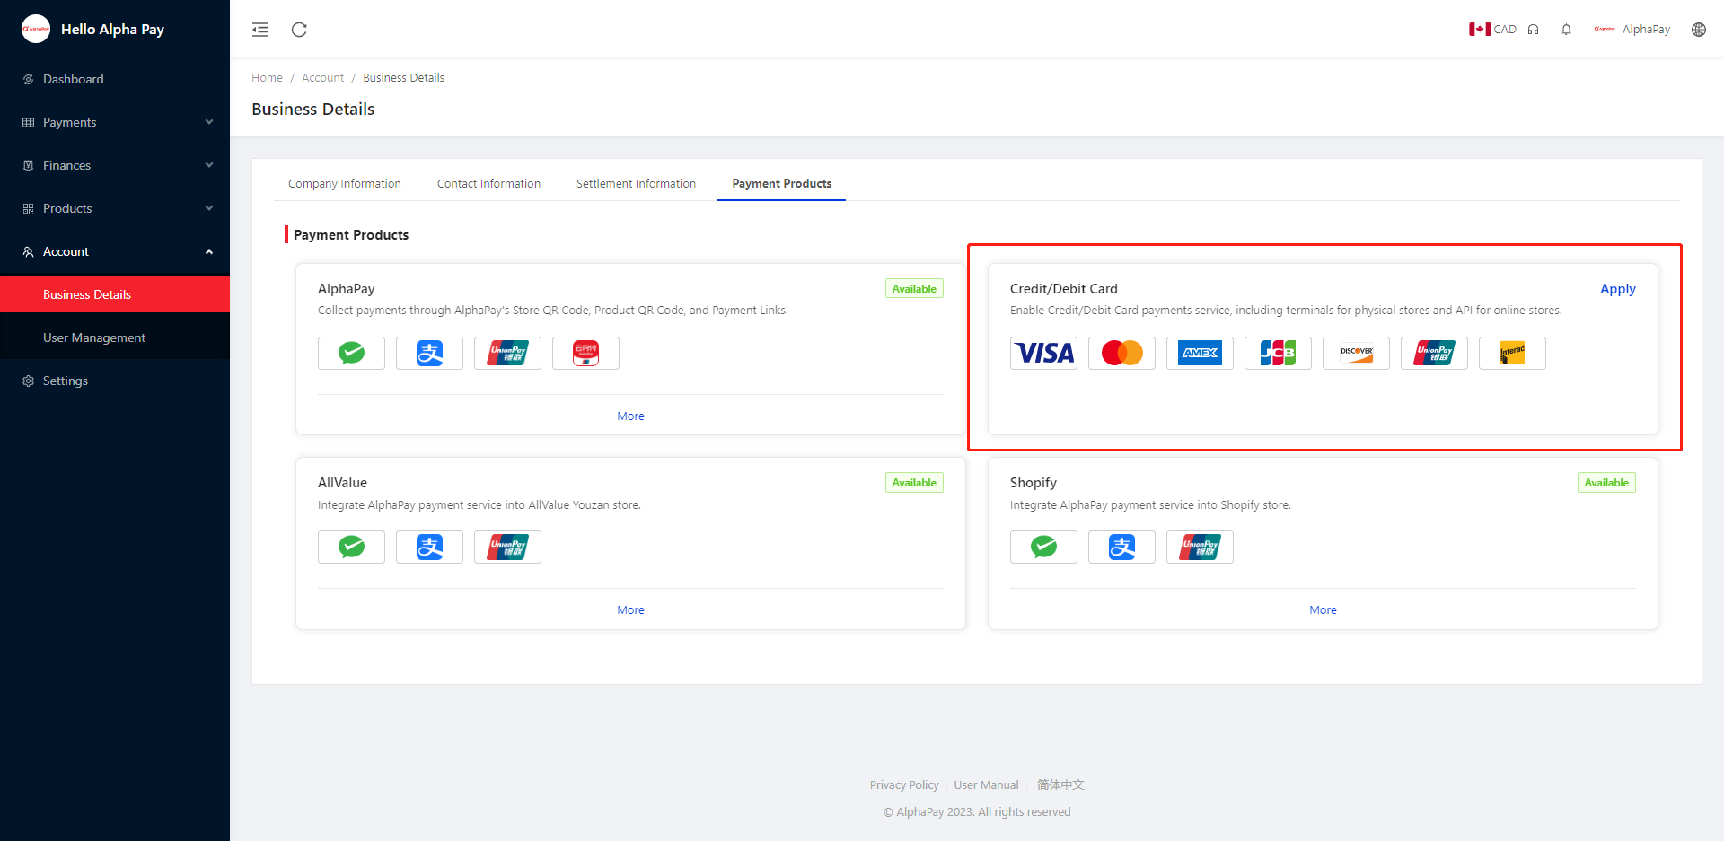Viewport: 1724px width, 841px height.
Task: Click More in the AlphaPay card
Action: coord(631,416)
